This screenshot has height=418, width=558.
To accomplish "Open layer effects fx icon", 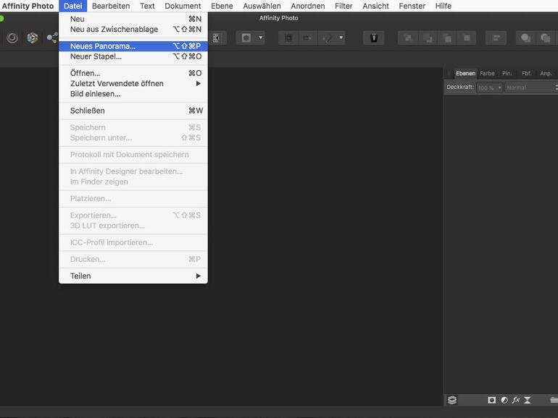I will click(x=516, y=400).
